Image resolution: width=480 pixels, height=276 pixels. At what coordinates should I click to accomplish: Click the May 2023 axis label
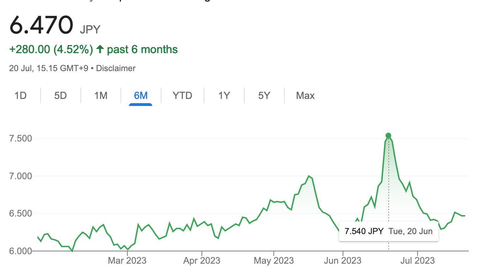click(274, 261)
